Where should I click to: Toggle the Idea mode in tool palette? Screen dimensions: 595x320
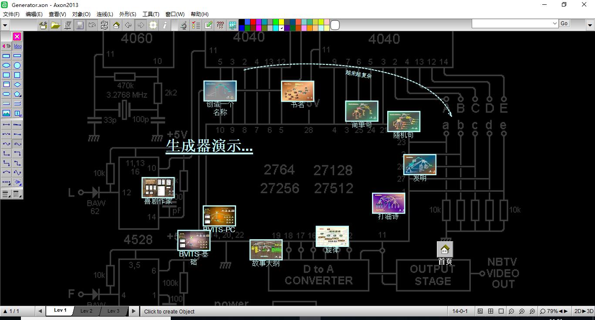(17, 46)
